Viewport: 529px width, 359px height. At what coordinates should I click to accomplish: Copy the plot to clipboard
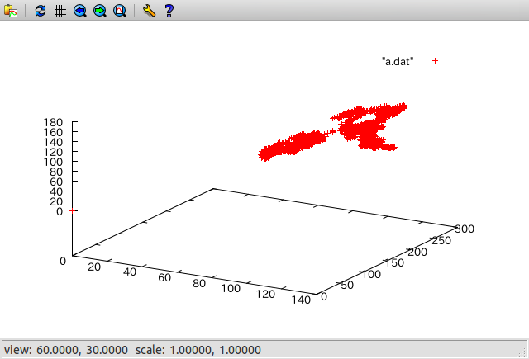coord(11,11)
